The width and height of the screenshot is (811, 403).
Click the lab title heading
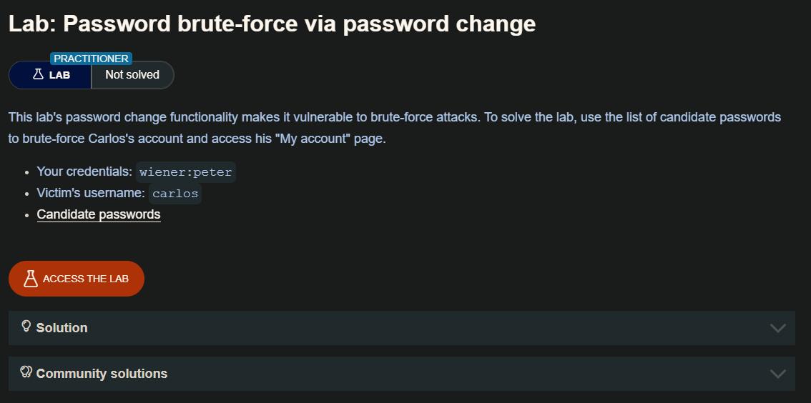(272, 24)
